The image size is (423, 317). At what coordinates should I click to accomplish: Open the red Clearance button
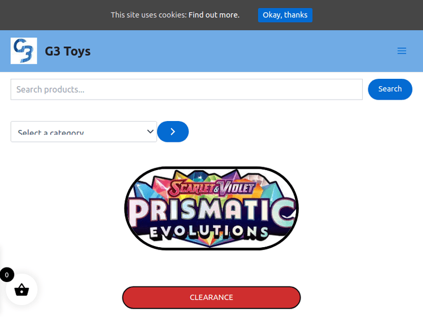pyautogui.click(x=211, y=297)
